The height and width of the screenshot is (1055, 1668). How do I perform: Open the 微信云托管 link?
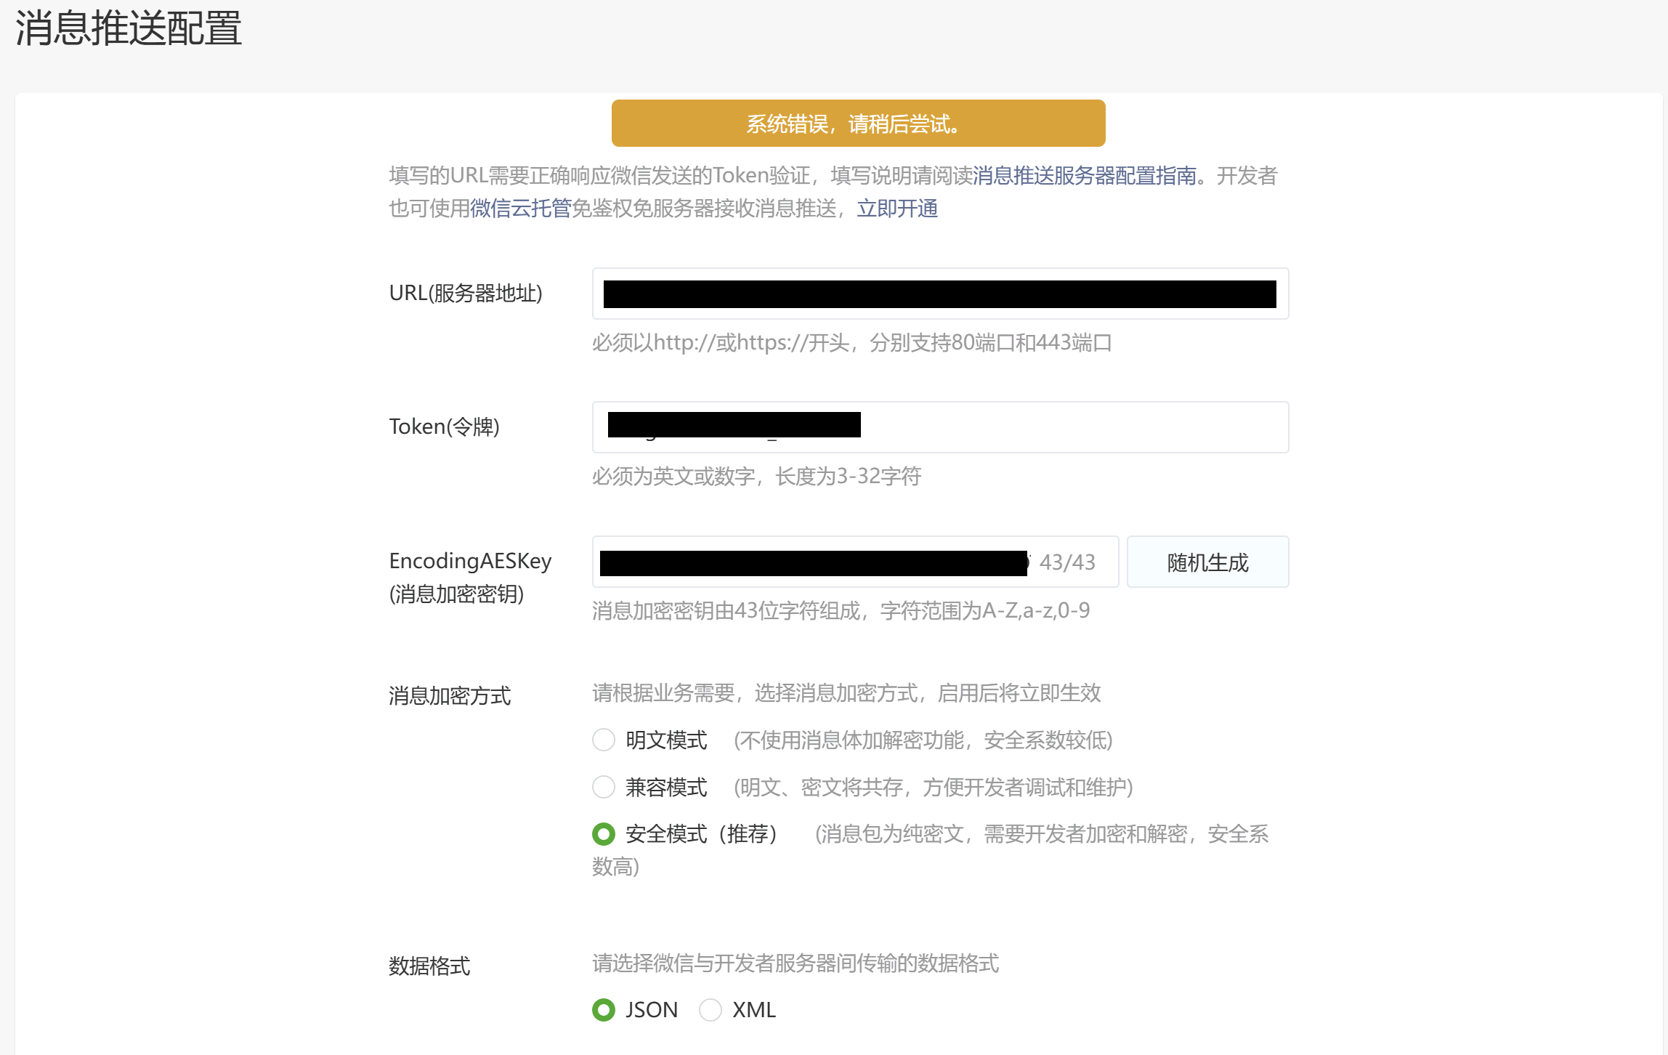tap(520, 209)
